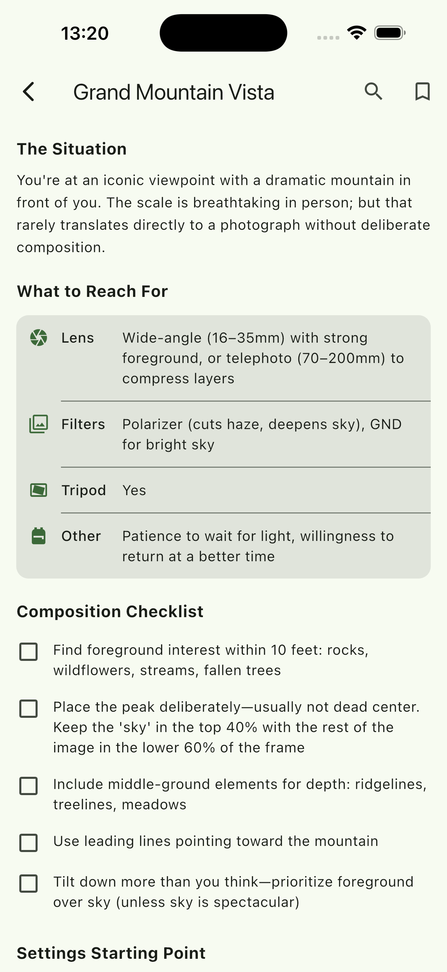Select the aperture icon beside Lens

[39, 338]
